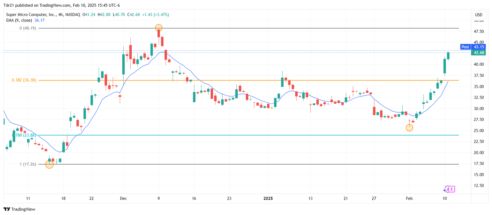Image resolution: width=492 pixels, height=215 pixels.
Task: Open the earnings 'E' marker on the chart
Action: [452, 189]
